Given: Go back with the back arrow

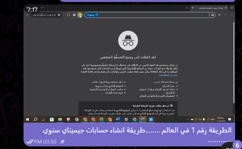Looking at the screenshot, I should click(x=225, y=15).
